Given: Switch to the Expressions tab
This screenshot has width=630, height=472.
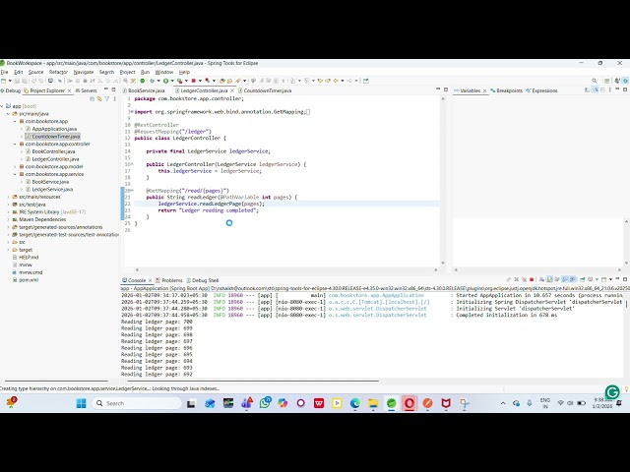Looking at the screenshot, I should coord(541,90).
